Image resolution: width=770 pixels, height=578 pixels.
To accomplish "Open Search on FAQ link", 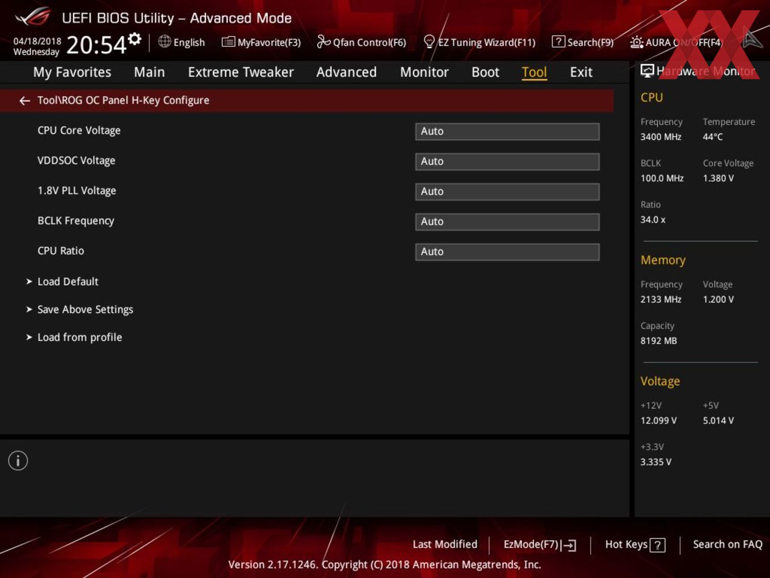I will [x=728, y=545].
